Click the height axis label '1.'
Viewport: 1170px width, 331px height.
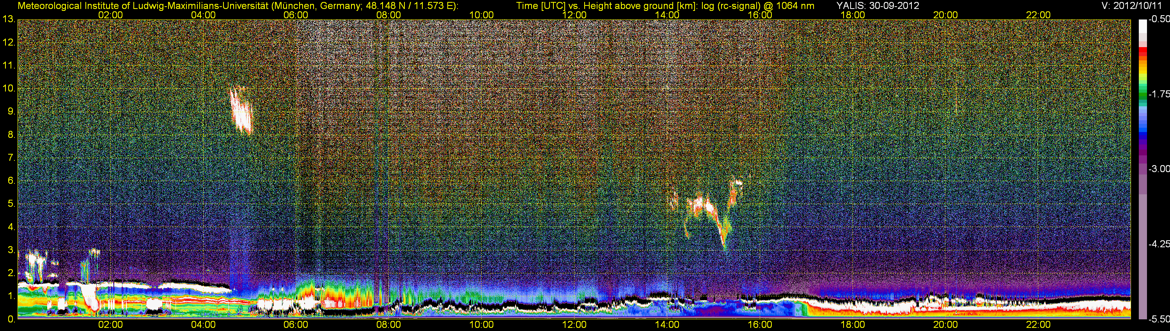coord(11,296)
